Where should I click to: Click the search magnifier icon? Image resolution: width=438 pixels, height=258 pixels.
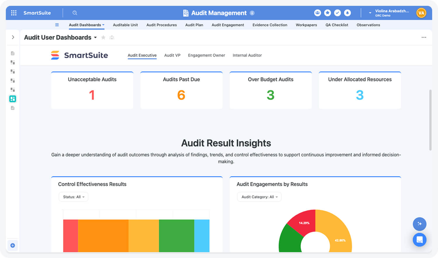[x=75, y=13]
